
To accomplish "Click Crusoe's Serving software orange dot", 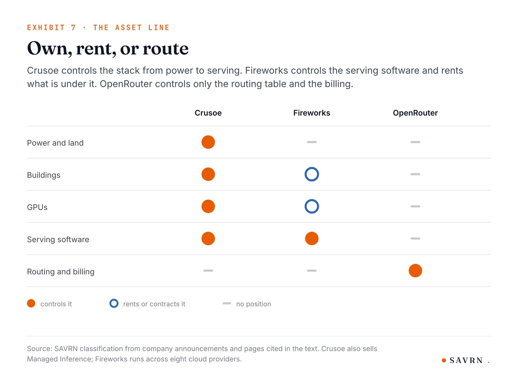I will tap(208, 238).
